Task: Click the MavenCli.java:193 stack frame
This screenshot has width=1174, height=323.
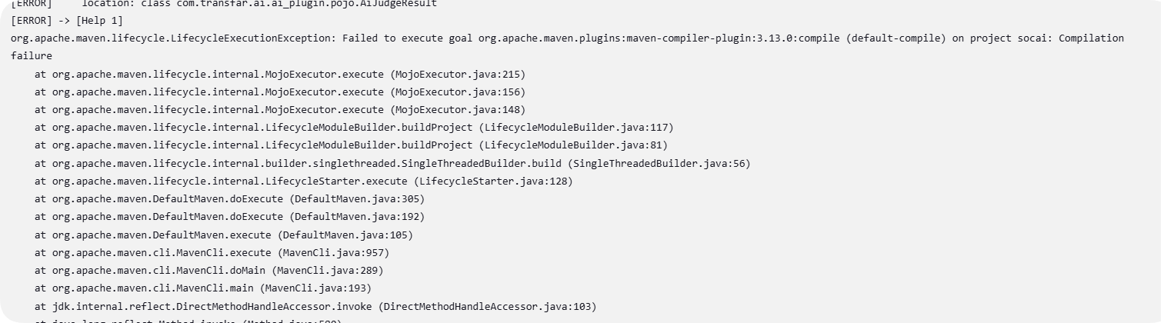Action: [315, 288]
